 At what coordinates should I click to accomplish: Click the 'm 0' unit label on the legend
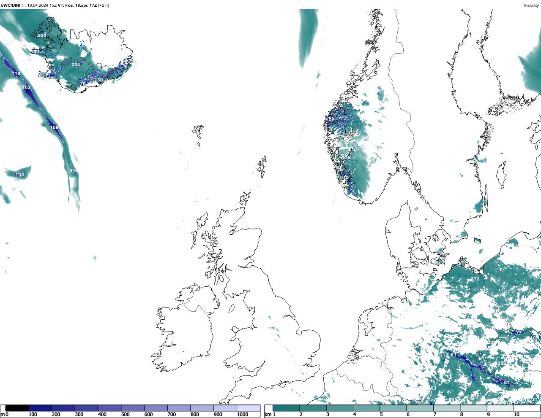pyautogui.click(x=4, y=415)
